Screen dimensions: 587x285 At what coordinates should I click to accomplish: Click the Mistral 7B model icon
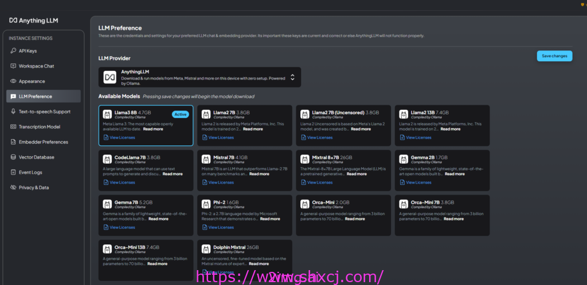click(206, 159)
